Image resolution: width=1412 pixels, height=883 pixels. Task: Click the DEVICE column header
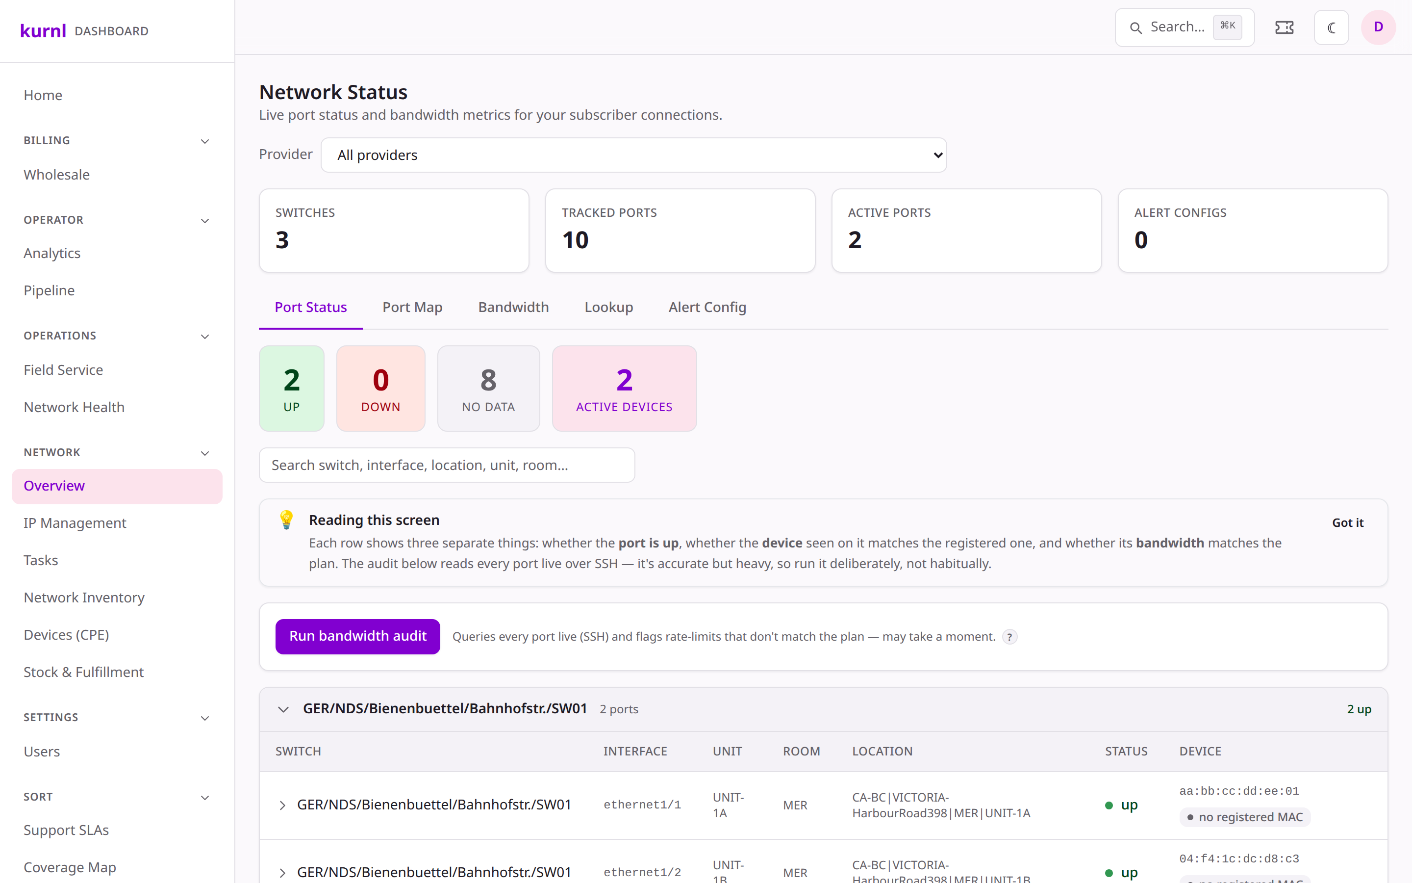[x=1200, y=752]
